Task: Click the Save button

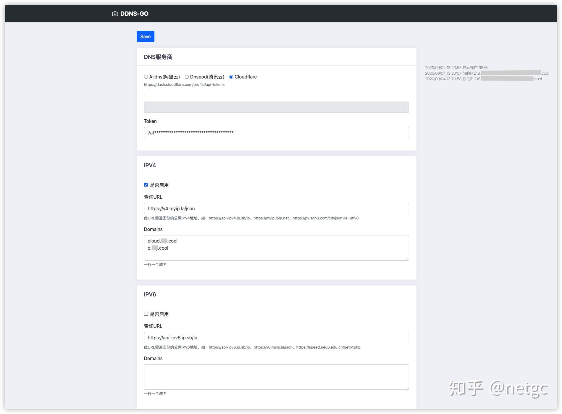Action: tap(145, 36)
